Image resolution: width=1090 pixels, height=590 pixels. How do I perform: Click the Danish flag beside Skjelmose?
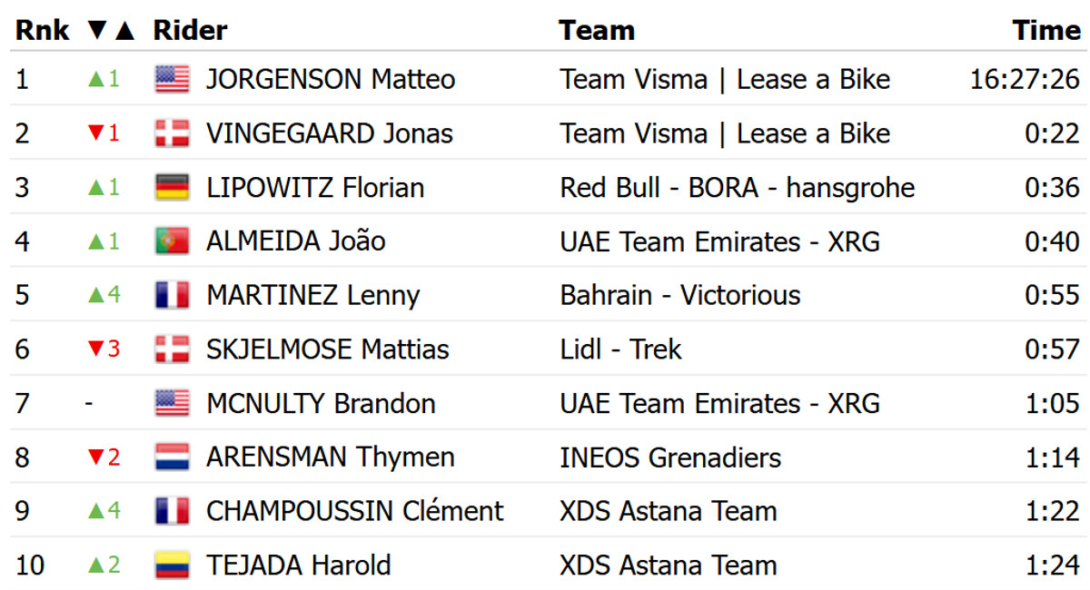click(172, 349)
